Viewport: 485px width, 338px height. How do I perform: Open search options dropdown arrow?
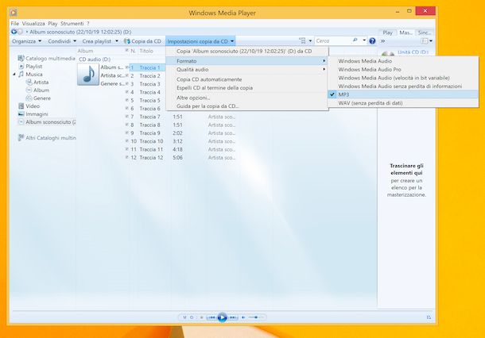coord(364,40)
